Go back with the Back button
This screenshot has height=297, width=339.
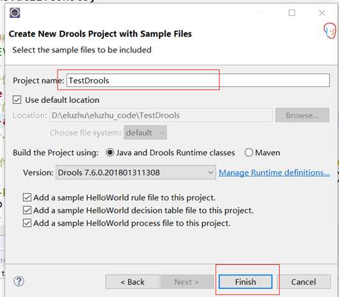point(132,282)
